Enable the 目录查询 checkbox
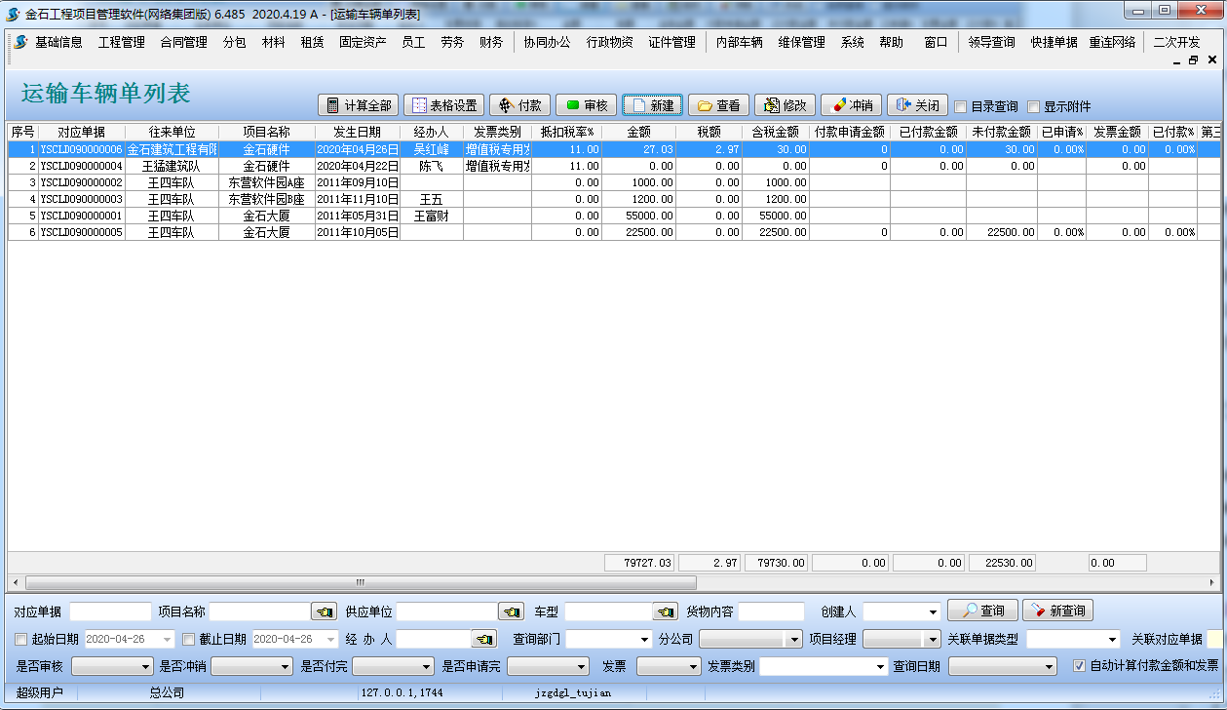The width and height of the screenshot is (1227, 710). coord(961,106)
